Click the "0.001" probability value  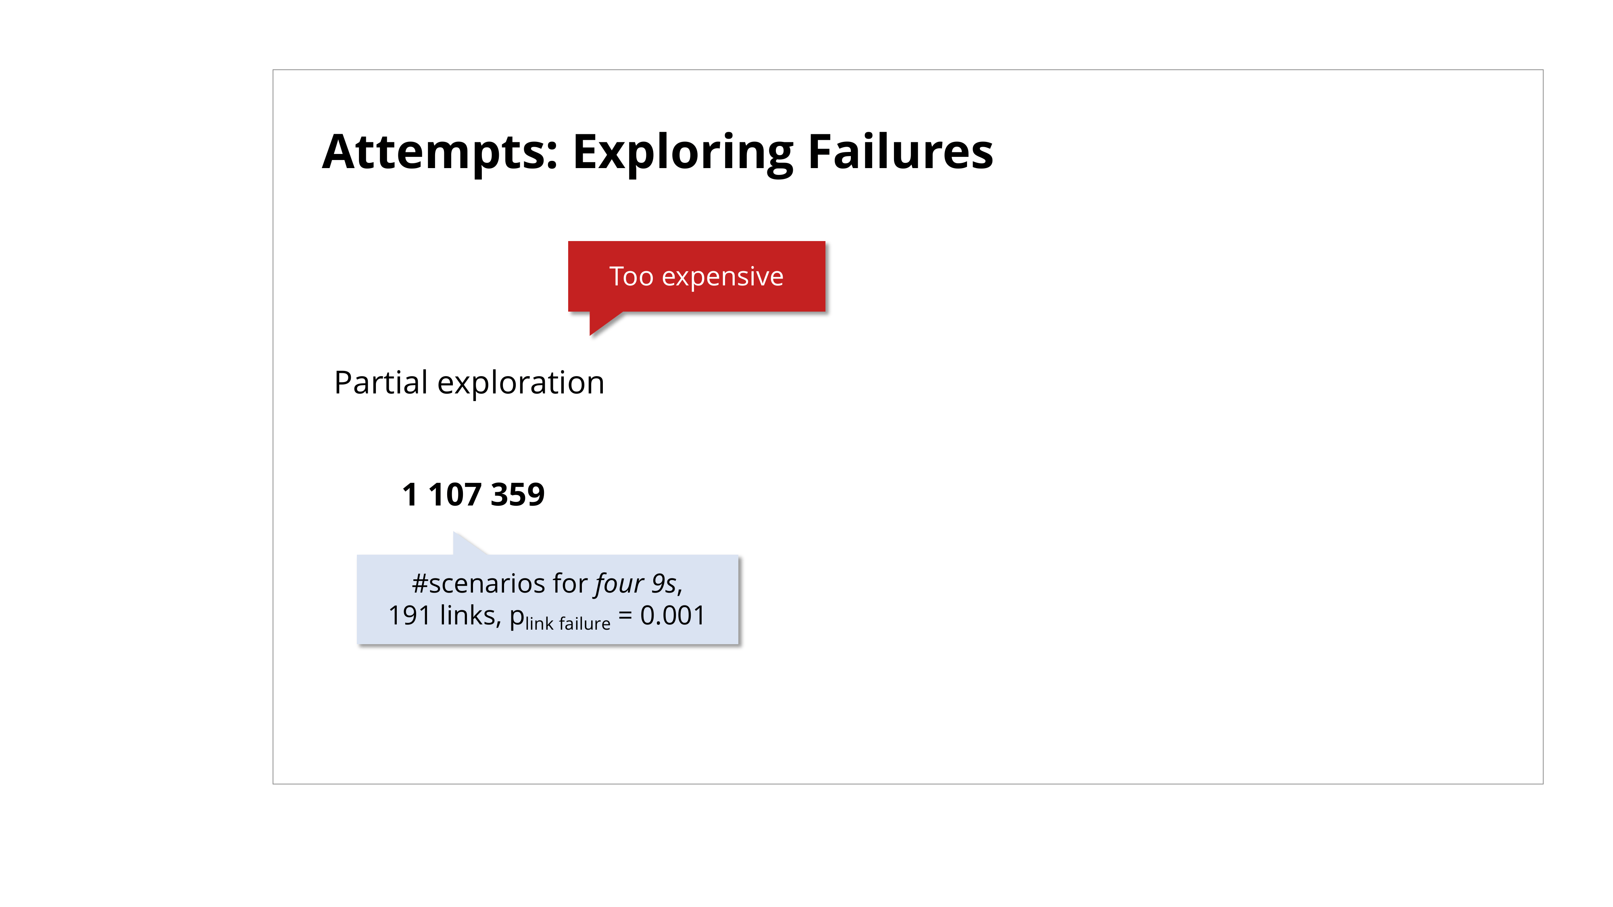tap(673, 615)
